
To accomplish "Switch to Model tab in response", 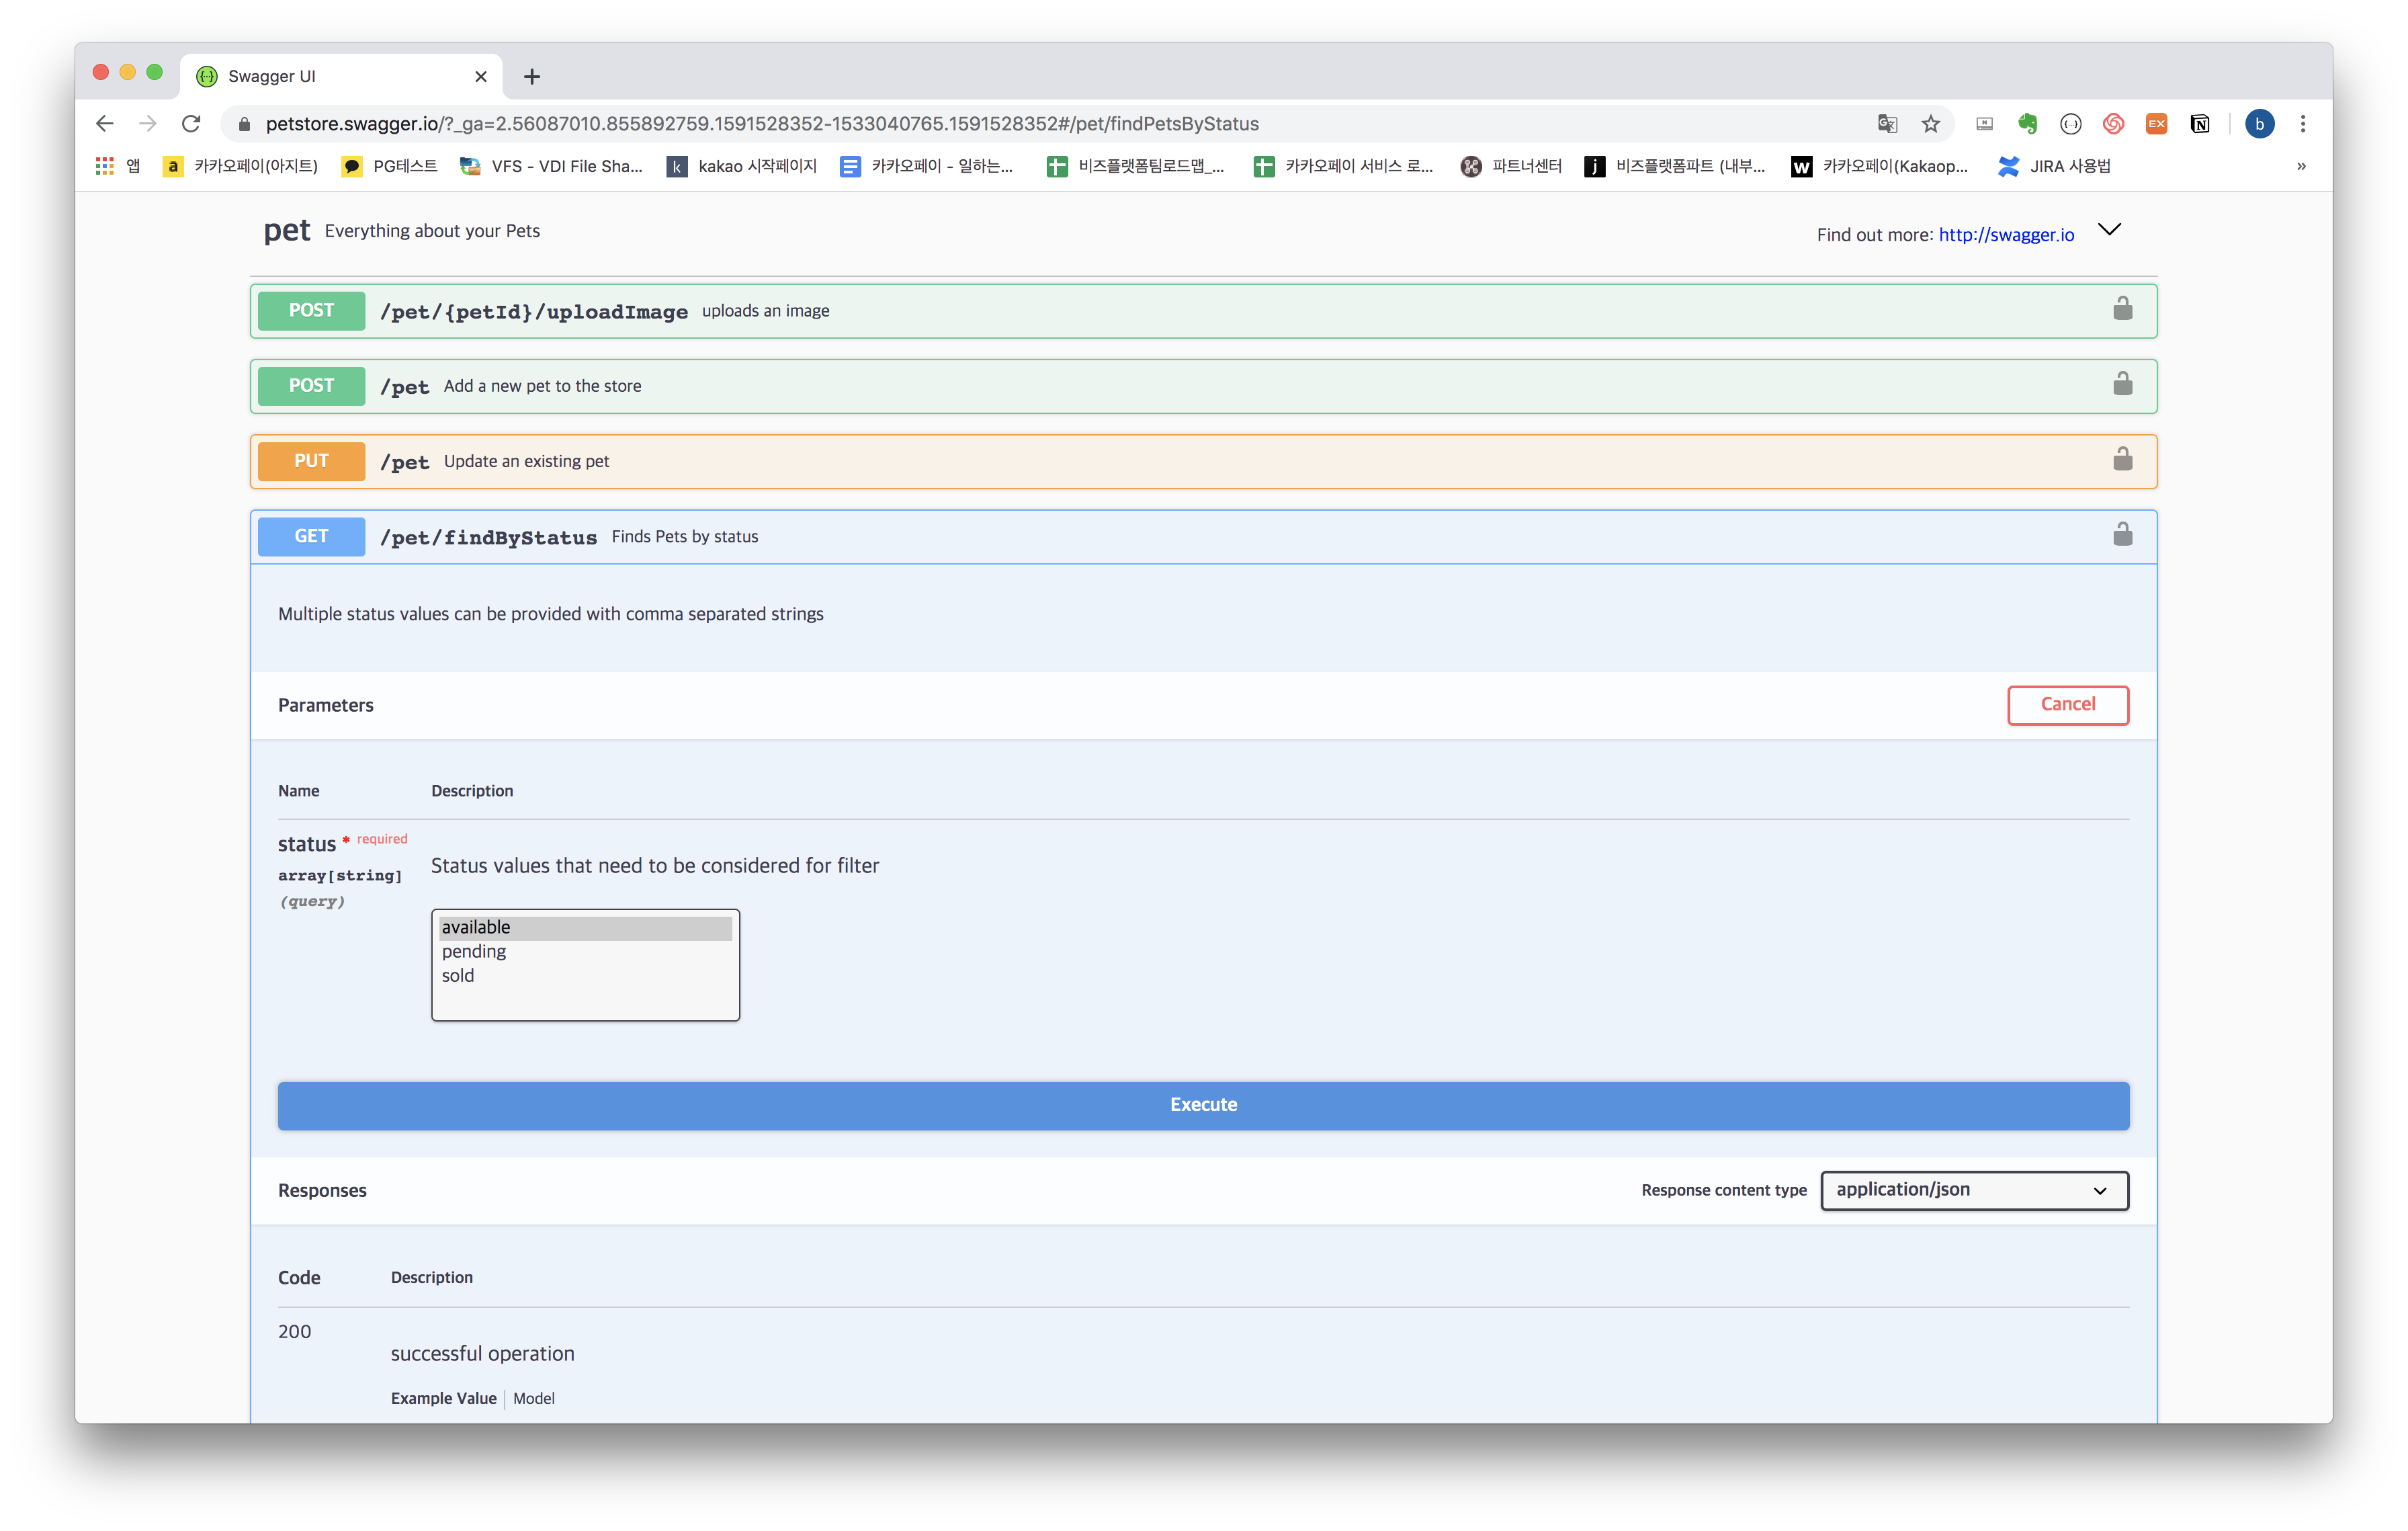I will click(533, 1398).
